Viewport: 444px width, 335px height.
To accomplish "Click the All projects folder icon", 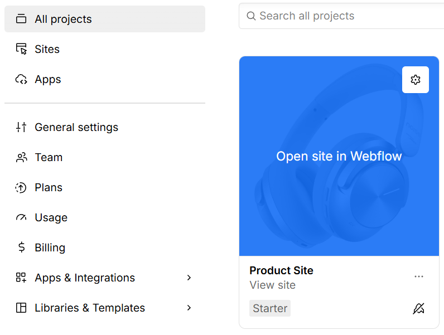I will (x=21, y=19).
